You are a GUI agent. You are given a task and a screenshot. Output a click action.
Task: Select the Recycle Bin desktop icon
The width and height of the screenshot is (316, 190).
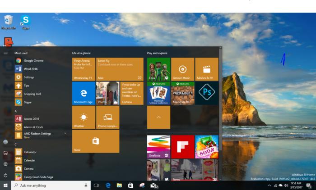click(8, 22)
